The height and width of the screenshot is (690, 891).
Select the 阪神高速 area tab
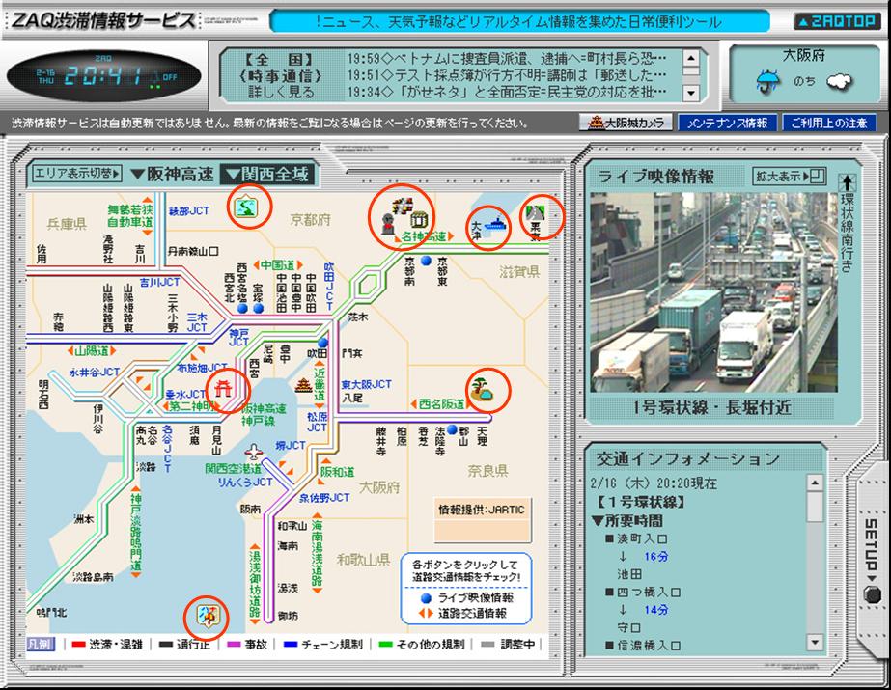[x=172, y=174]
